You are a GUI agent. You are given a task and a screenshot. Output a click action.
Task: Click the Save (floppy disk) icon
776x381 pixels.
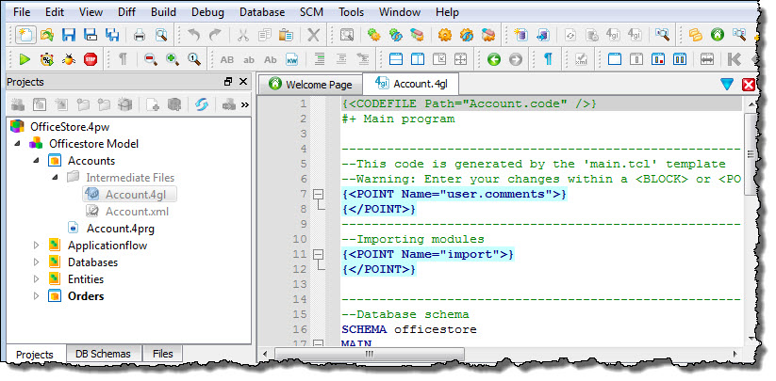[69, 35]
